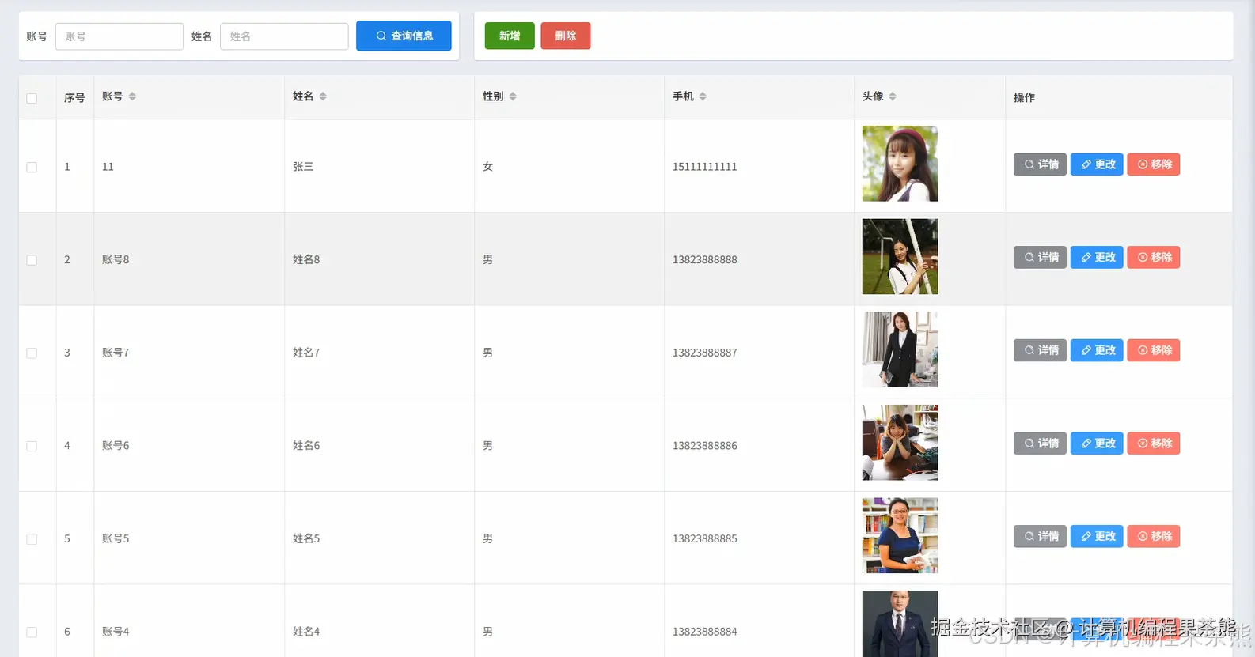Click the 序号 column header
This screenshot has height=657, width=1255.
pyautogui.click(x=74, y=98)
